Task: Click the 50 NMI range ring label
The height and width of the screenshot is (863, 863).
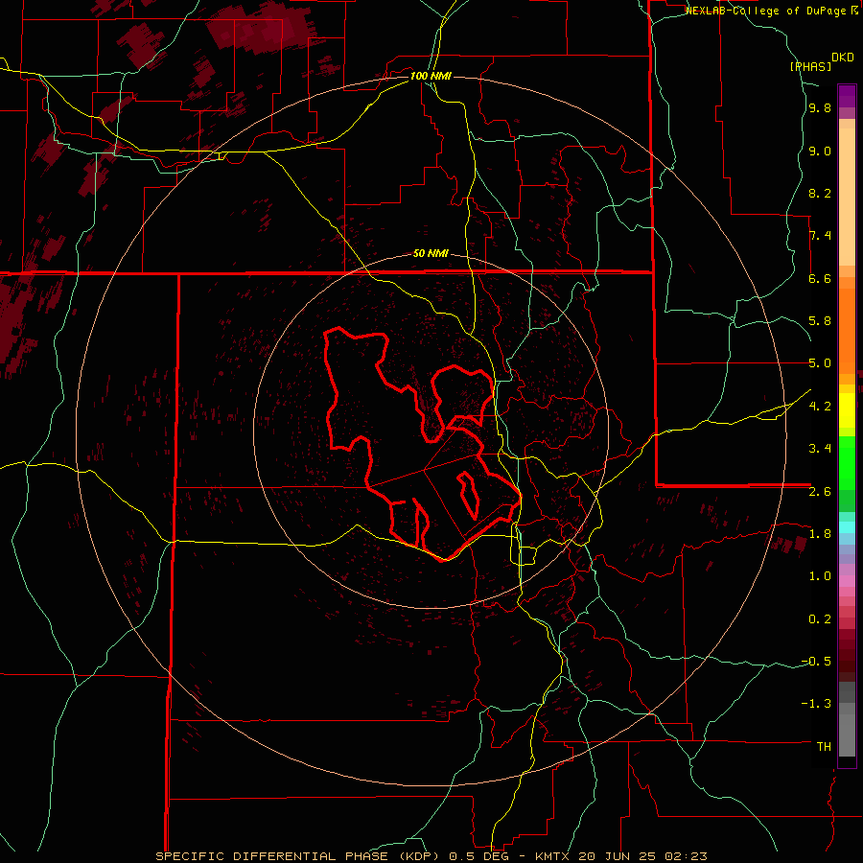Action: (431, 253)
